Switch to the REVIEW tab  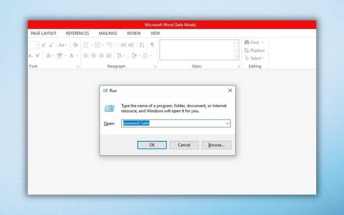click(134, 34)
